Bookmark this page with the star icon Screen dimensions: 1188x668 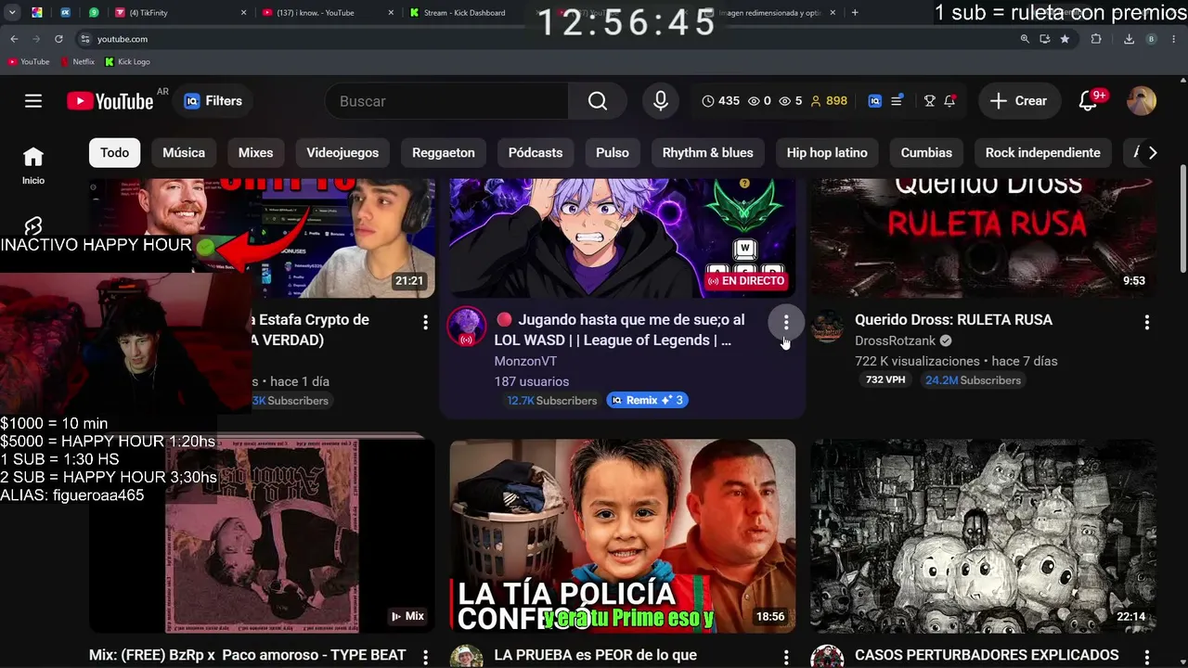[x=1065, y=39]
